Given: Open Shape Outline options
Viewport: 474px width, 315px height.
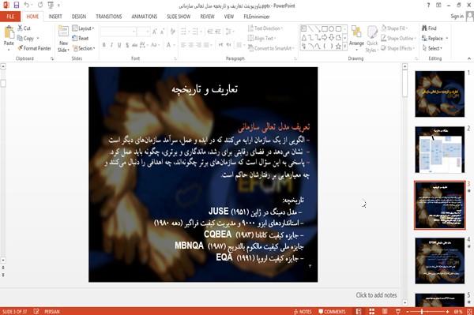Looking at the screenshot, I should [398, 39].
